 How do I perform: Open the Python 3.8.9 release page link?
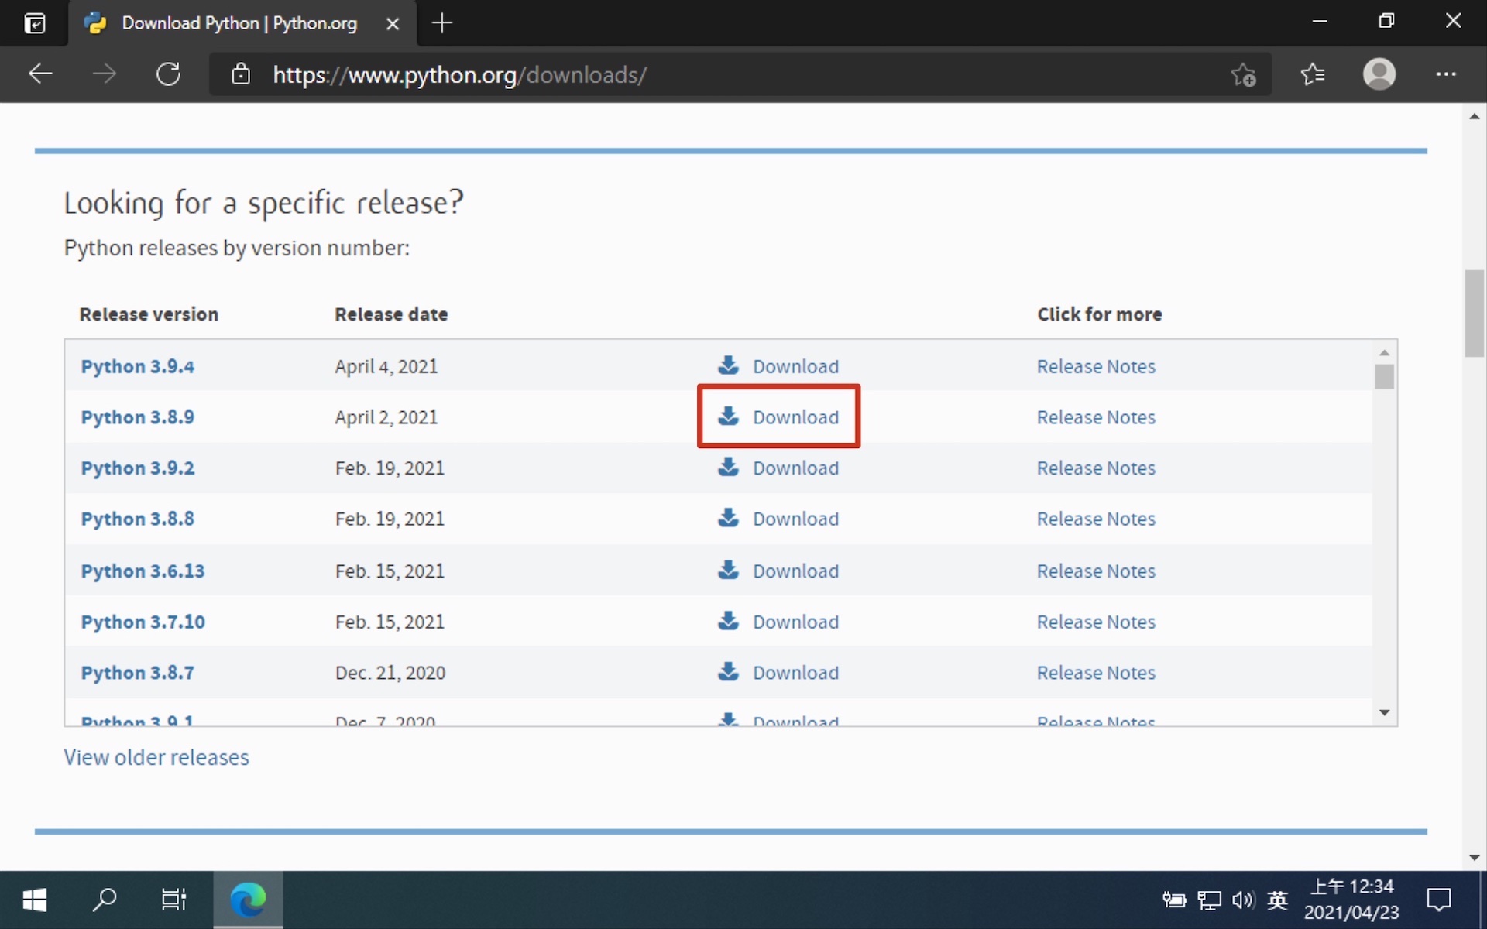click(x=137, y=417)
